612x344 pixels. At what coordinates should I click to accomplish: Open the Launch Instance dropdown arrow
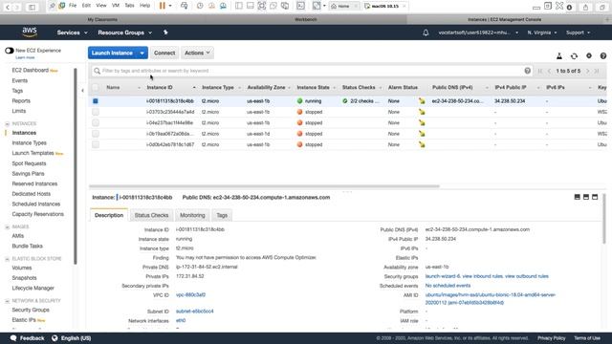[x=142, y=54]
